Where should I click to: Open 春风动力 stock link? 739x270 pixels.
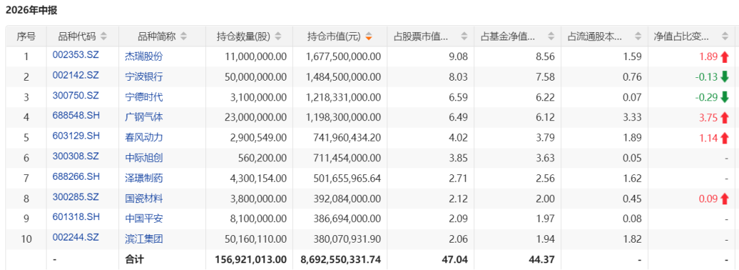point(144,137)
